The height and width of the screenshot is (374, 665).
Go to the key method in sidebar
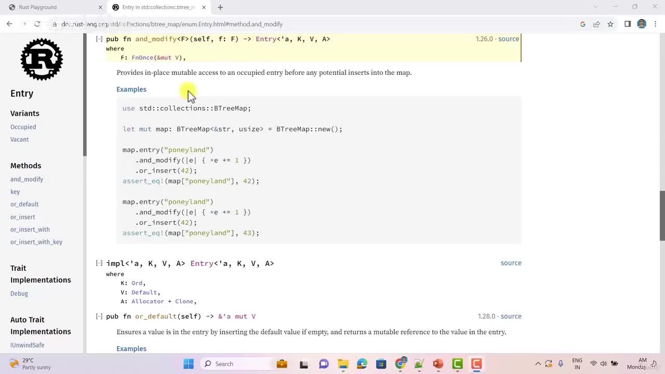(x=15, y=192)
